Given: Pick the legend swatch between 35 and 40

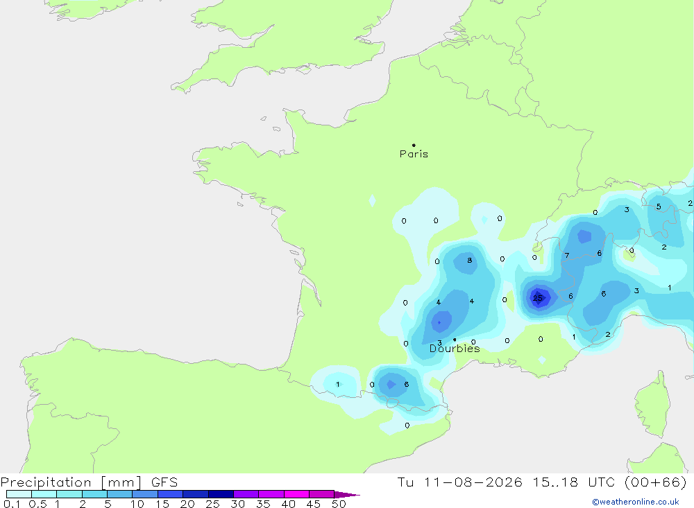Looking at the screenshot, I should point(271,494).
